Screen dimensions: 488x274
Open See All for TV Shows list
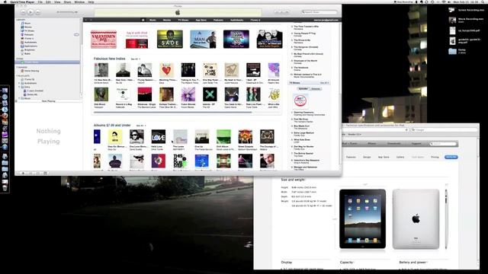[x=324, y=83]
